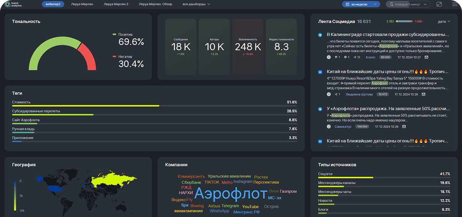This screenshot has width=462, height=217.
Task: Click the share icon on Людмила Шутова post
Action: [x=336, y=94]
